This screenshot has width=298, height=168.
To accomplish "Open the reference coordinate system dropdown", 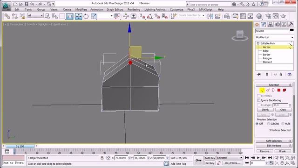I will coord(105,16).
